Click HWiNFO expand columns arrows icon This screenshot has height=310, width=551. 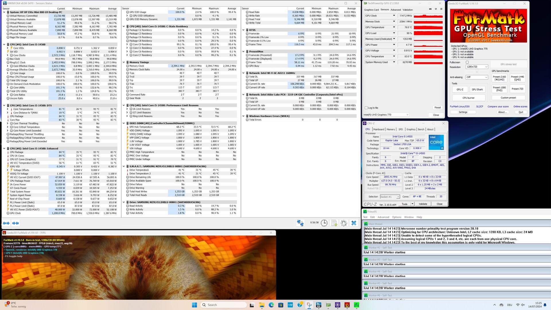pos(6,223)
